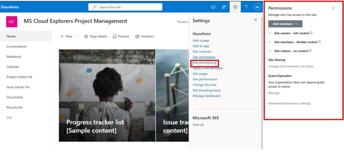The height and width of the screenshot is (154, 344).
Task: Click Preview in the command bar
Action: [121, 36]
